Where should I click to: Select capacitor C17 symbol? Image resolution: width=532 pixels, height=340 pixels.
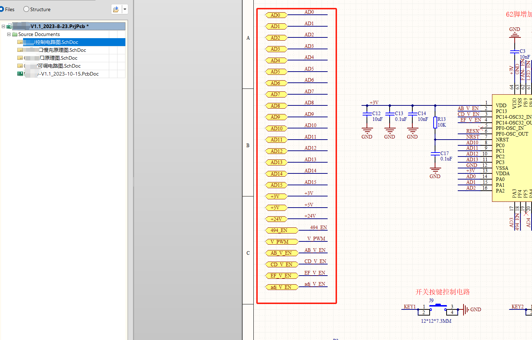point(435,154)
